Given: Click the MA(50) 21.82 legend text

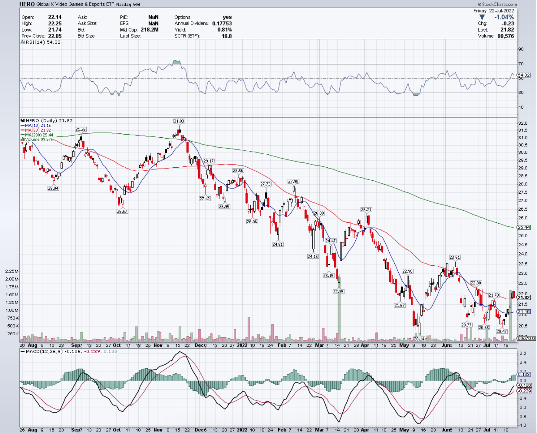Looking at the screenshot, I should point(38,130).
